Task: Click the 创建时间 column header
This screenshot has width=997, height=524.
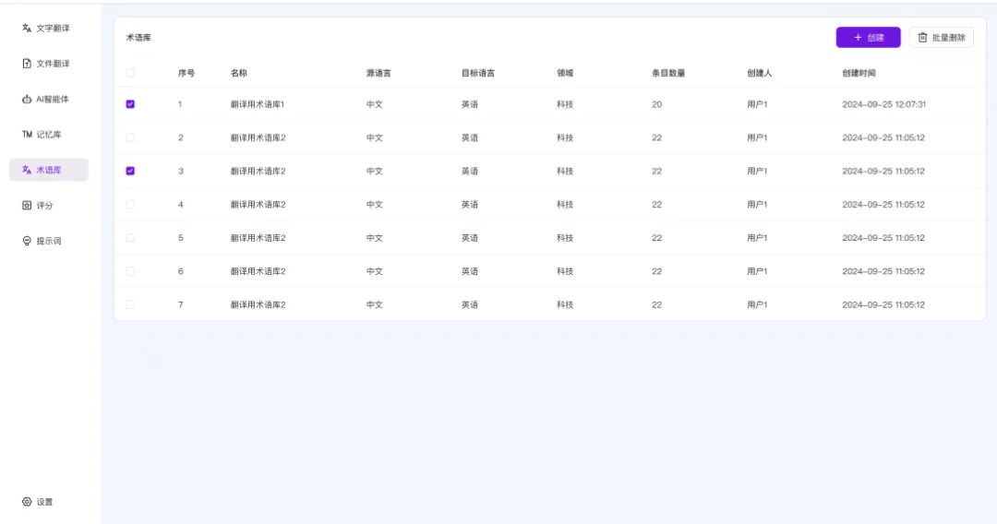Action: (859, 73)
